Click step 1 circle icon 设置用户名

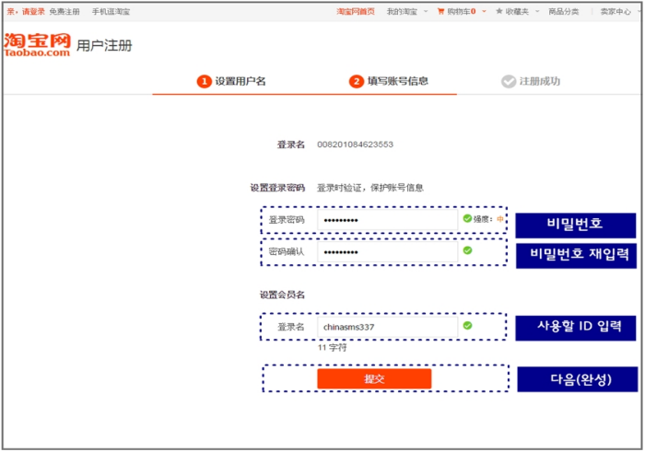click(204, 81)
